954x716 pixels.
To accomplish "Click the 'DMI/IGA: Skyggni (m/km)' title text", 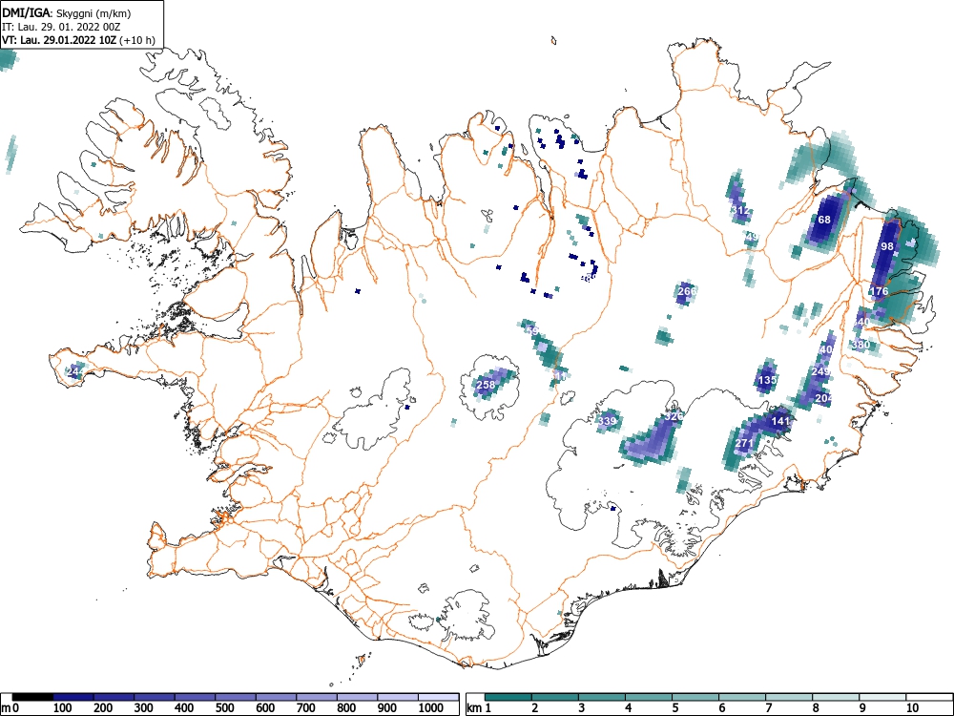I will click(67, 12).
